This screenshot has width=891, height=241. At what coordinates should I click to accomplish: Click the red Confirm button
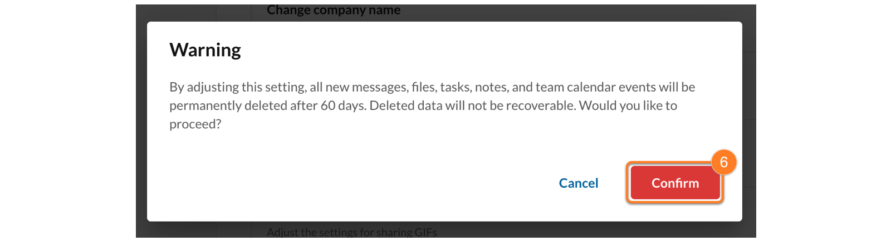(675, 183)
